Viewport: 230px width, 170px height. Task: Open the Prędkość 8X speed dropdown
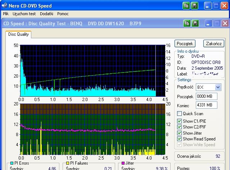[x=218, y=87]
